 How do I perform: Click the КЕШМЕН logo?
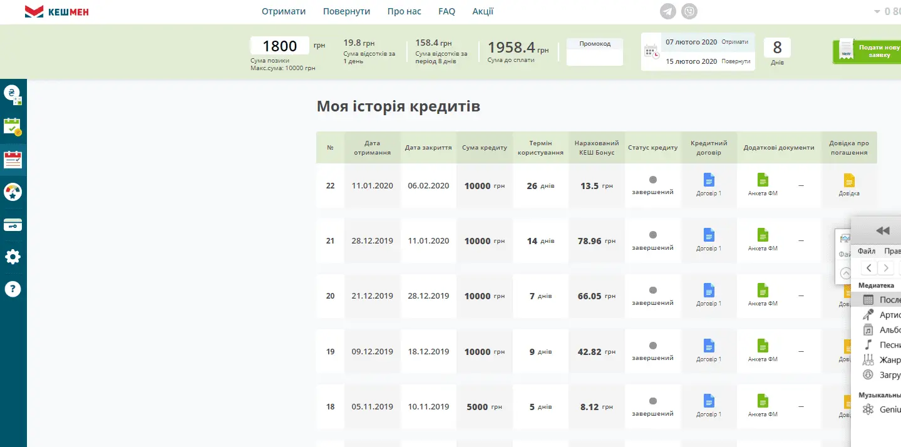coord(56,11)
